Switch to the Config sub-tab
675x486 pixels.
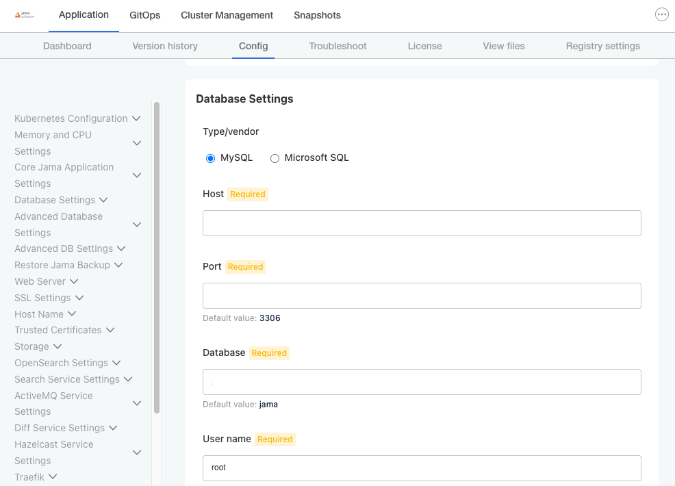coord(253,46)
